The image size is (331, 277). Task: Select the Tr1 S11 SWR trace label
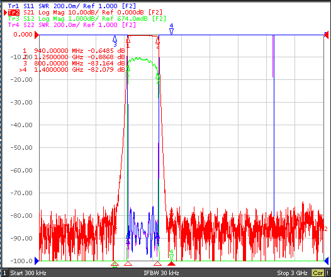click(72, 6)
